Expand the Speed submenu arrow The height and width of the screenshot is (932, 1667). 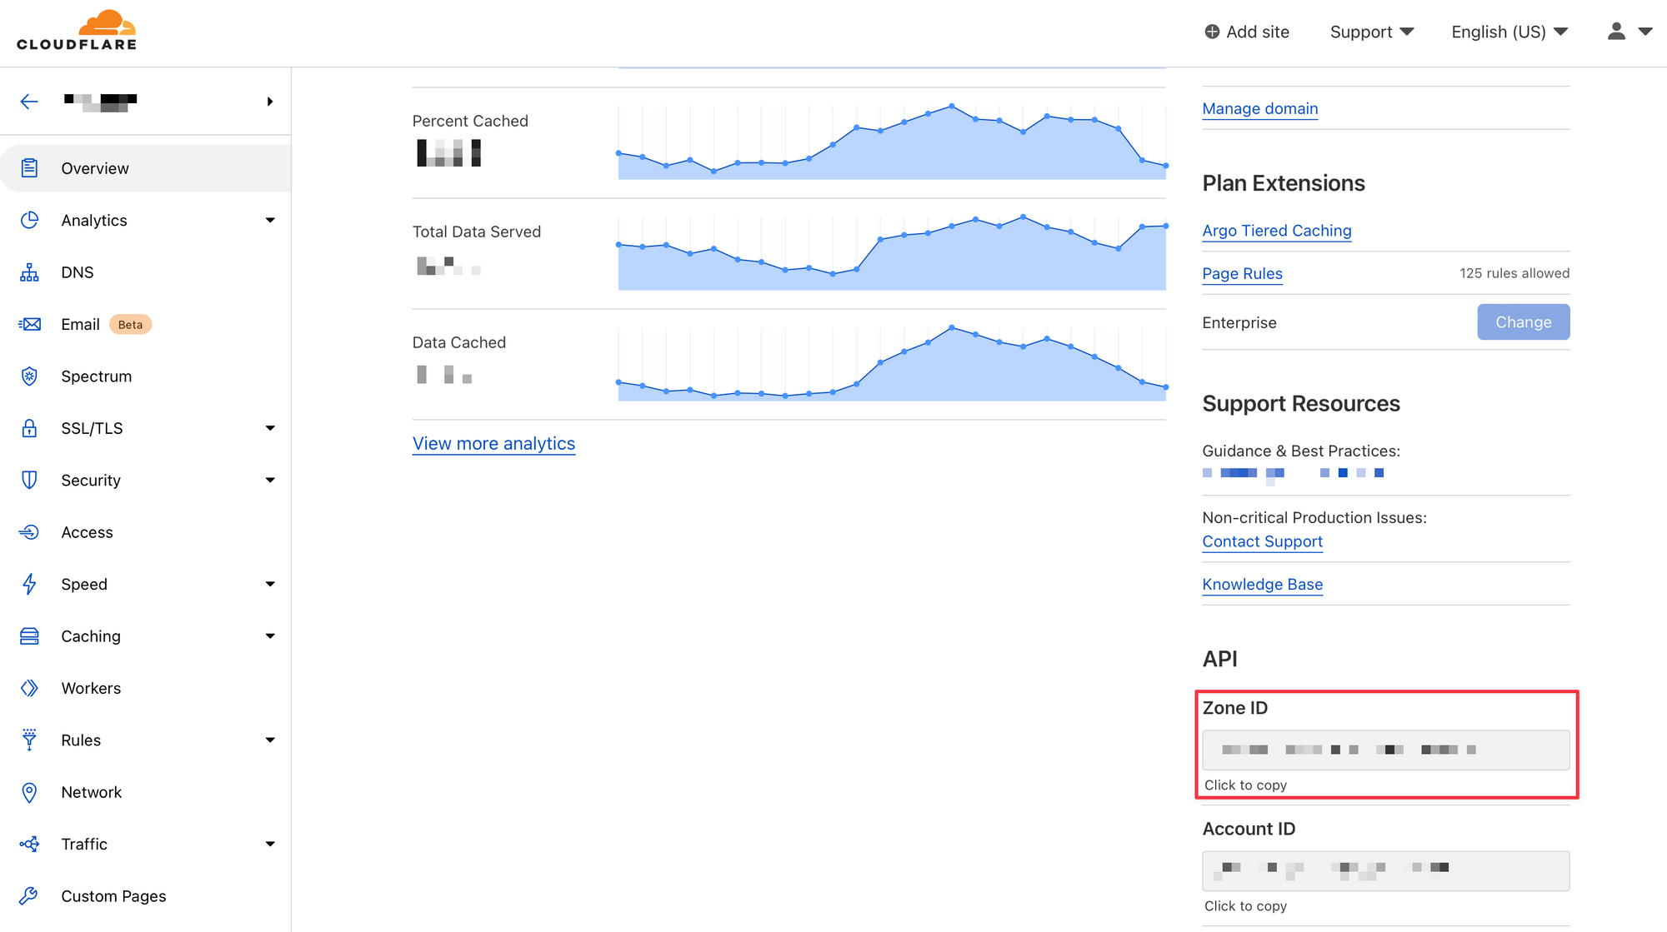(x=270, y=584)
